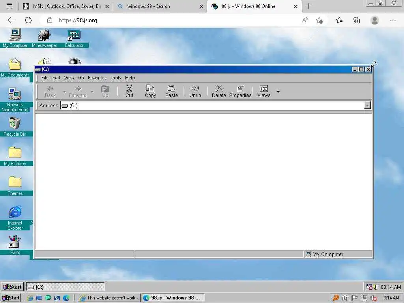Click the 'This website doesn't work' taskbar button
The width and height of the screenshot is (404, 303).
tap(109, 298)
